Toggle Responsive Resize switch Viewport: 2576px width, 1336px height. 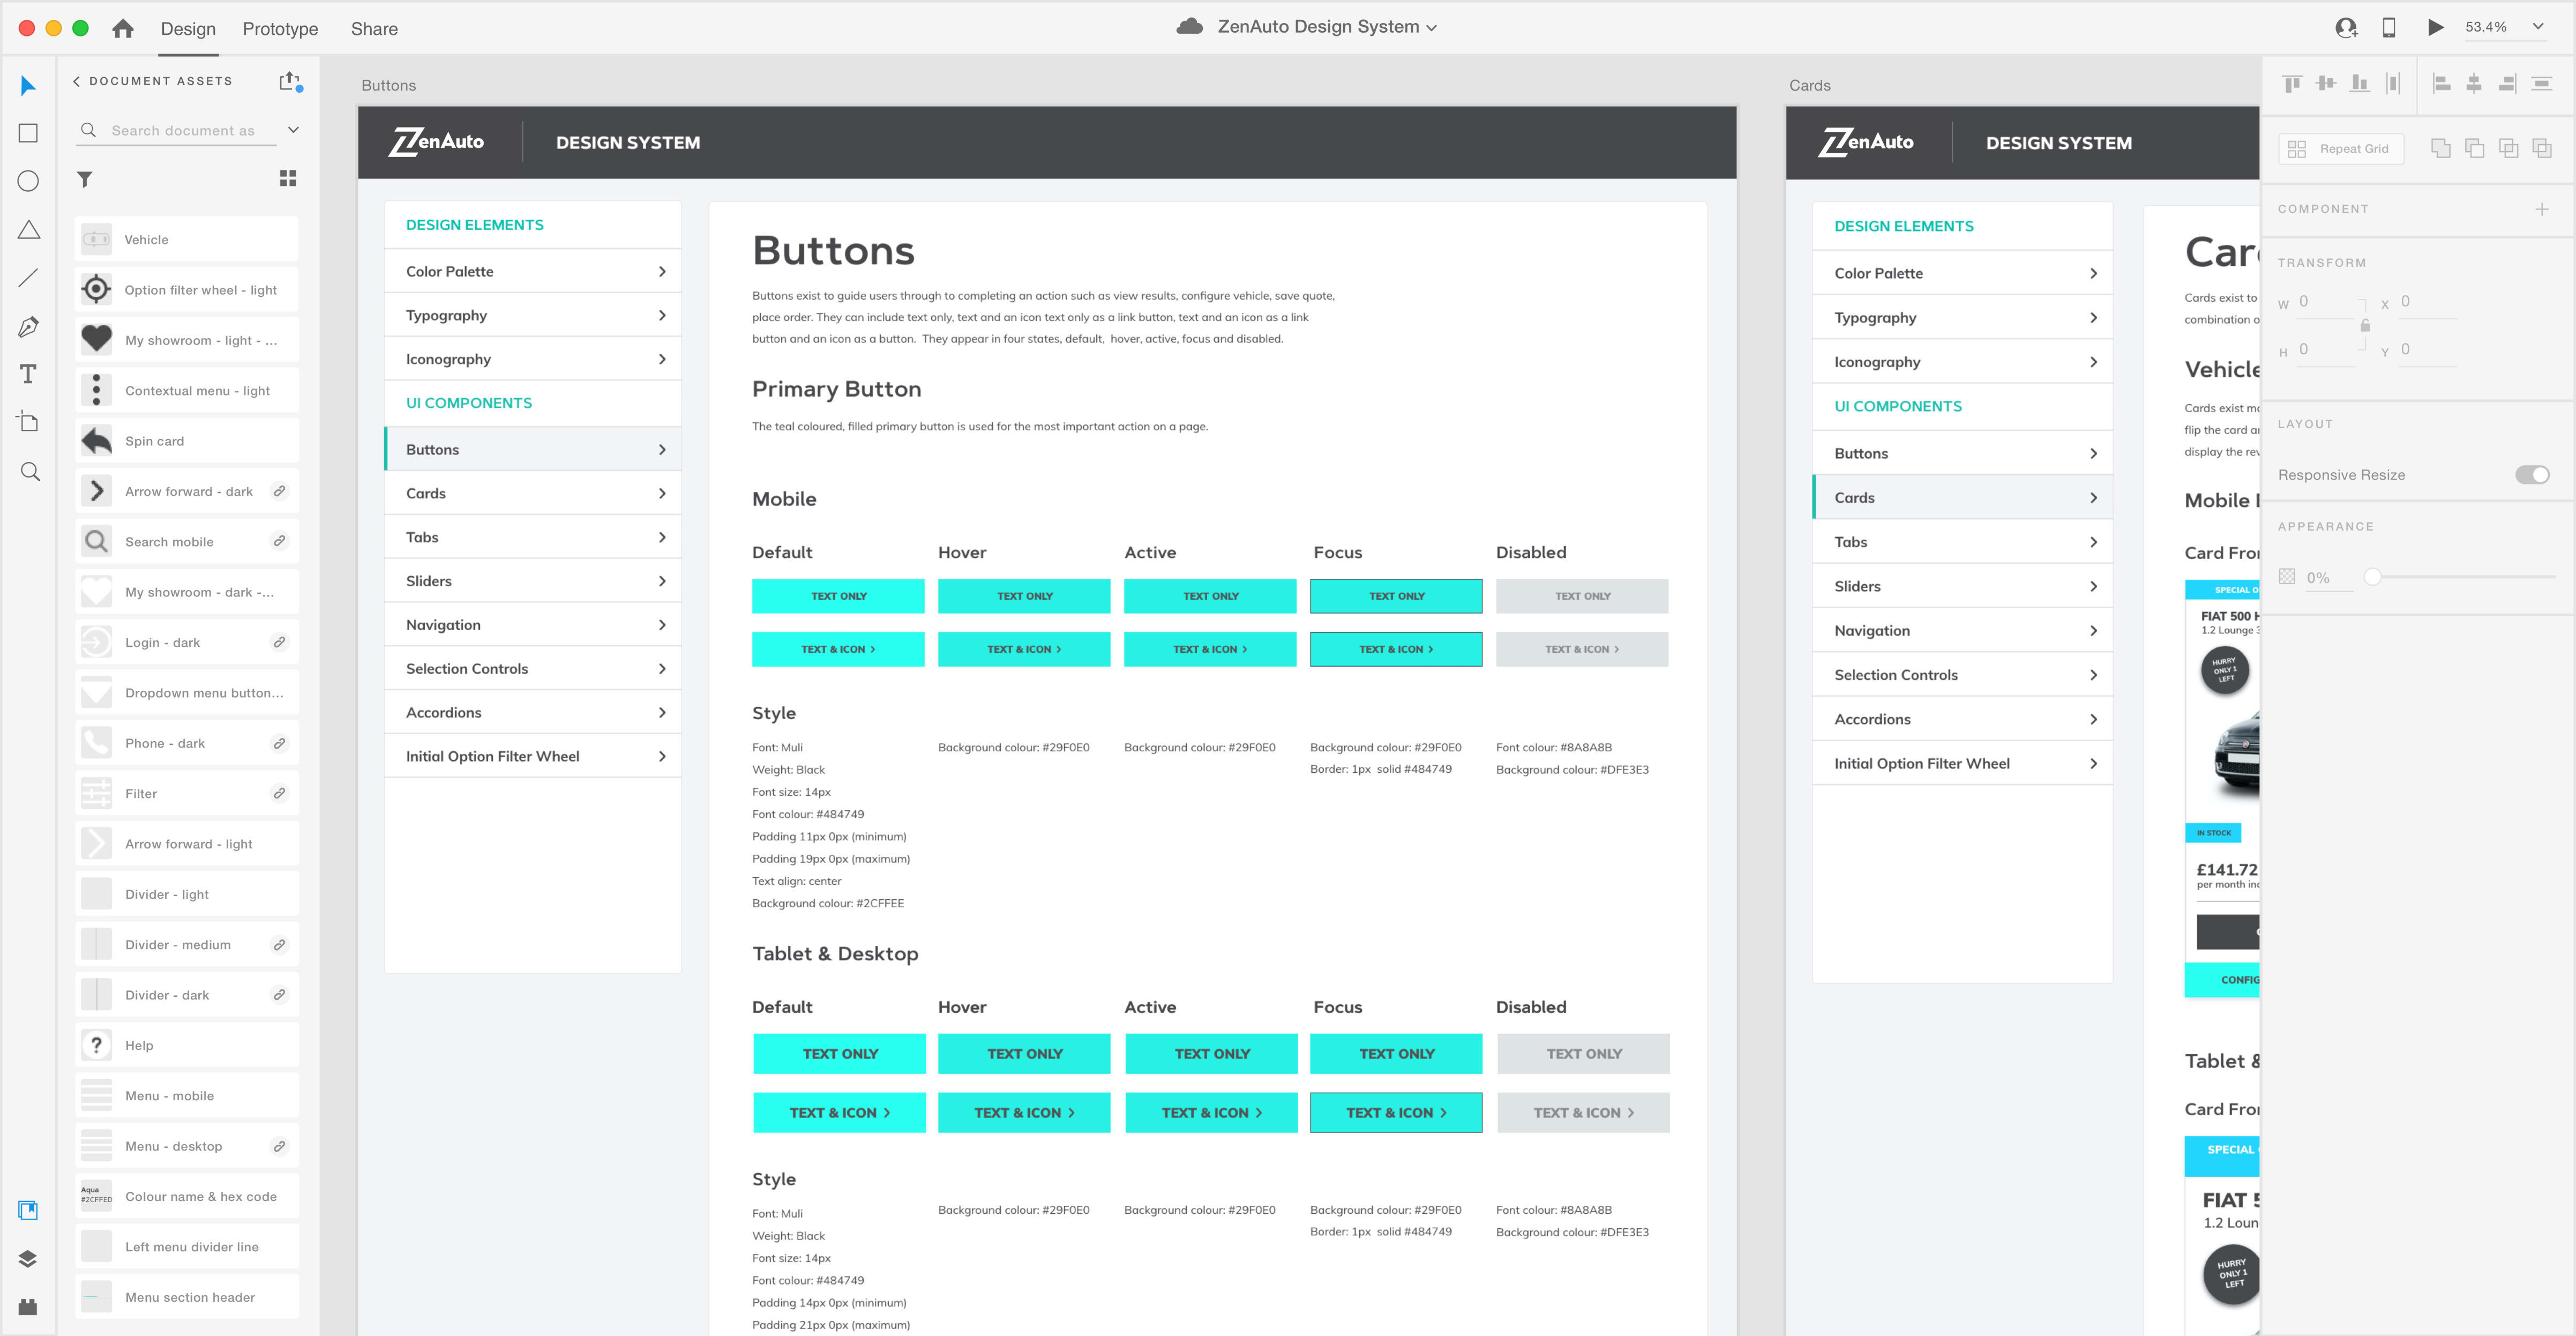click(x=2532, y=474)
